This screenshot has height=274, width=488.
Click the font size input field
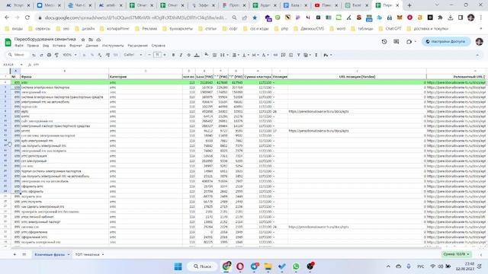click(x=157, y=55)
